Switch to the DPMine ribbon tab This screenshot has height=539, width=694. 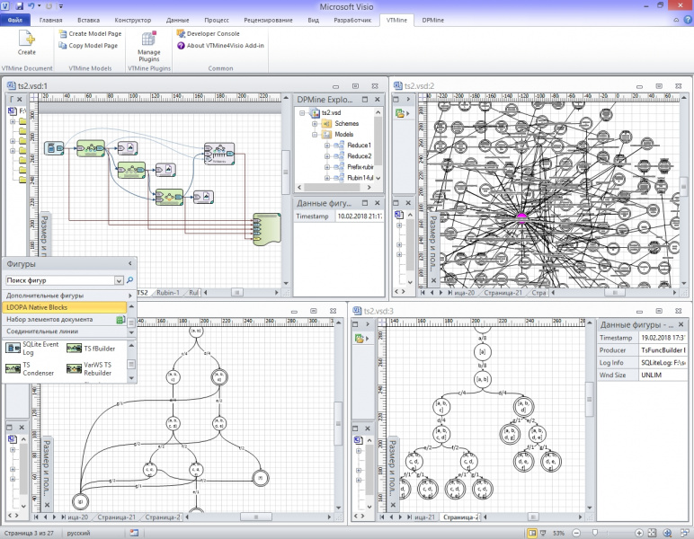(433, 20)
